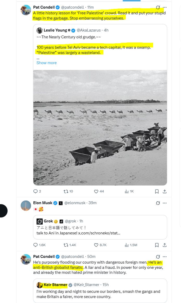
Task: Like the tweet with 44 likes
Action: [96, 191]
